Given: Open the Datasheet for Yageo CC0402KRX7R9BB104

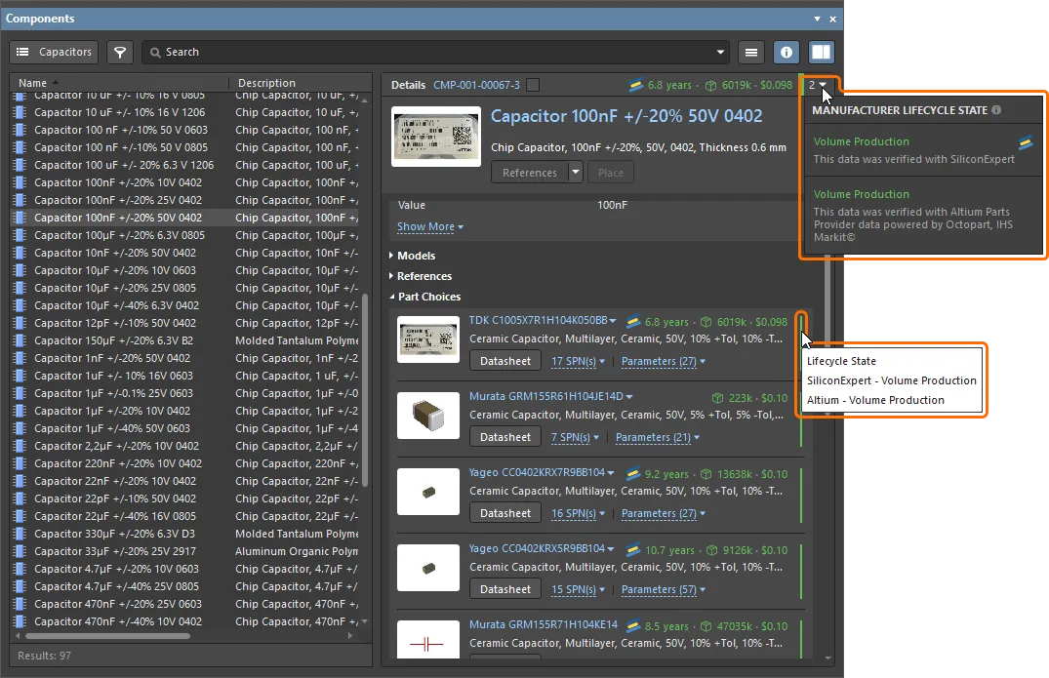Looking at the screenshot, I should [x=505, y=513].
